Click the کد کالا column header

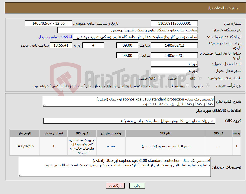pyautogui.click(x=219, y=133)
